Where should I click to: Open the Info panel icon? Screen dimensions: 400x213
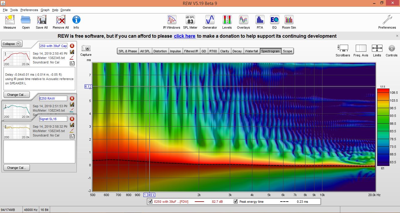tap(76, 20)
